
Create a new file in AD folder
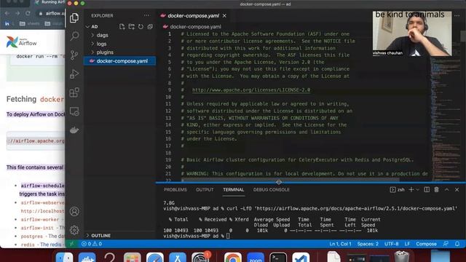tap(122, 27)
